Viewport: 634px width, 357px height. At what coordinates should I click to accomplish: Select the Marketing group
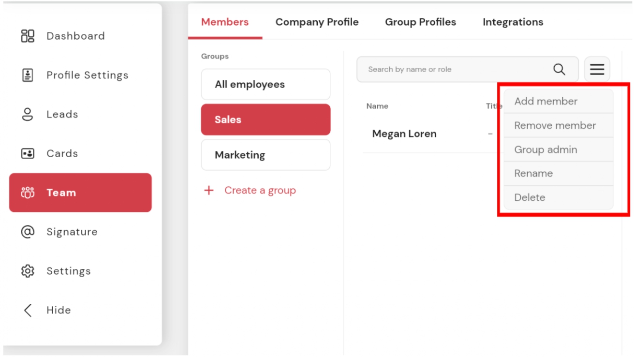[x=265, y=155]
